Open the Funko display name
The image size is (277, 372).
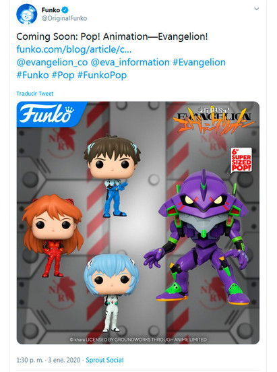(51, 10)
